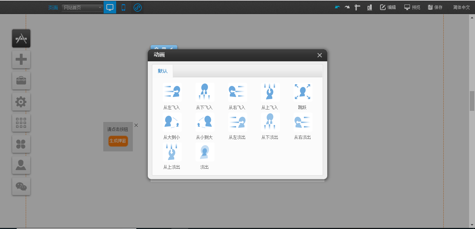
Task: Select the 从大到小 animation icon
Action: [172, 122]
